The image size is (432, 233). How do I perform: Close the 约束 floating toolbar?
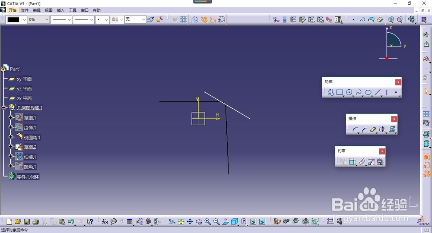[x=382, y=151]
